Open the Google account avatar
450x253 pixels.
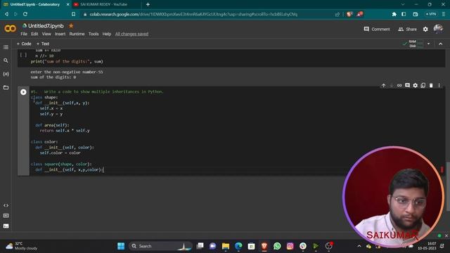(x=438, y=29)
